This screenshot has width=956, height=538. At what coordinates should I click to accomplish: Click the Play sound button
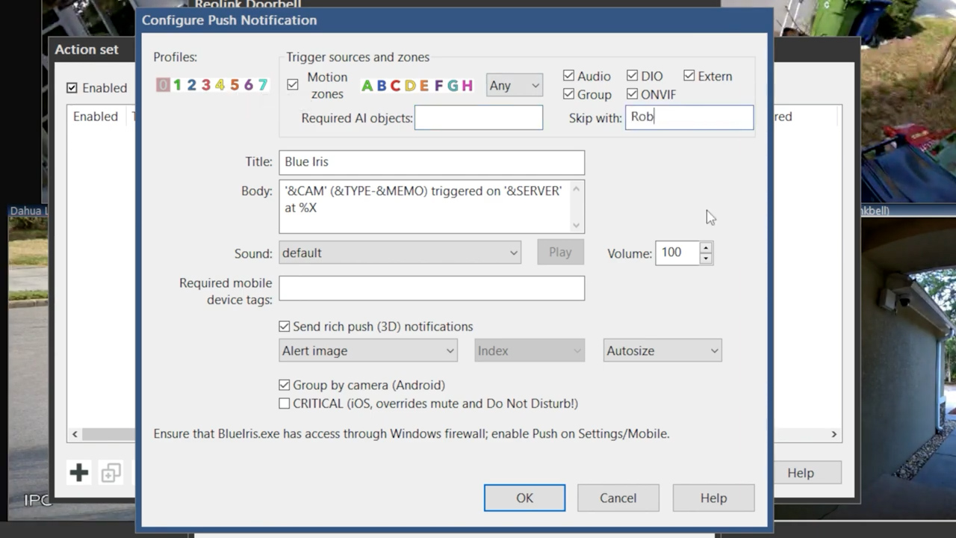coord(560,253)
